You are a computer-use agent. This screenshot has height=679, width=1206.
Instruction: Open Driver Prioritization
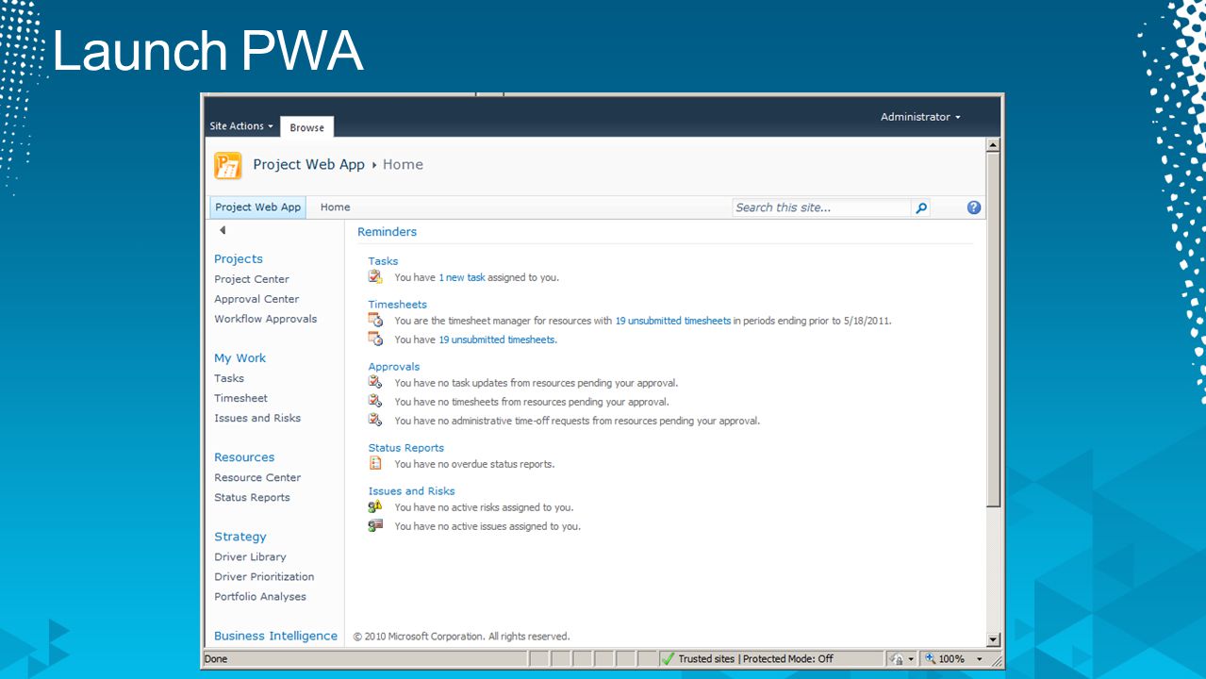pos(264,576)
